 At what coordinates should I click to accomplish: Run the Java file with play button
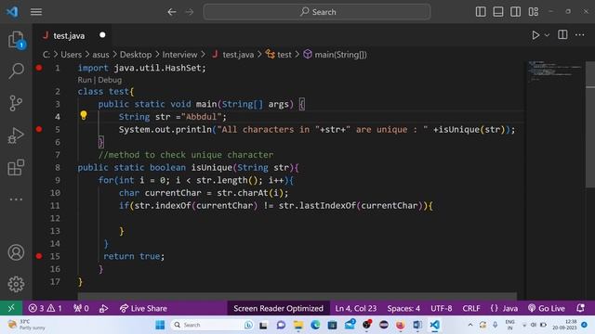535,35
